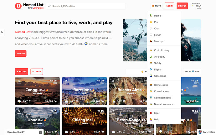Click the Home menu item icon

[151, 16]
